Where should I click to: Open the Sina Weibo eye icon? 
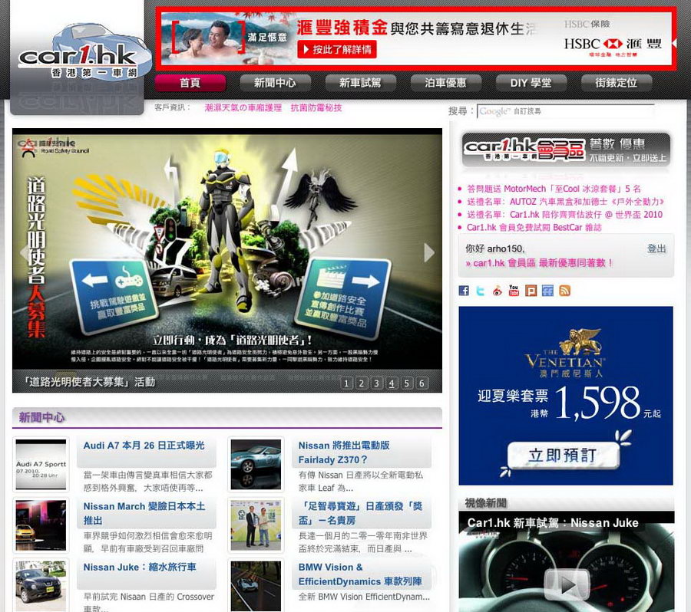(497, 291)
